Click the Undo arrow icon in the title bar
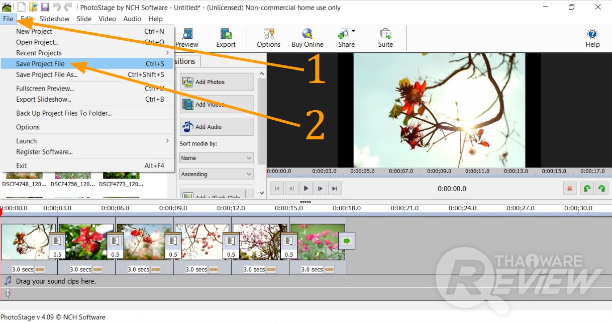The width and height of the screenshot is (612, 323). pyautogui.click(x=57, y=7)
